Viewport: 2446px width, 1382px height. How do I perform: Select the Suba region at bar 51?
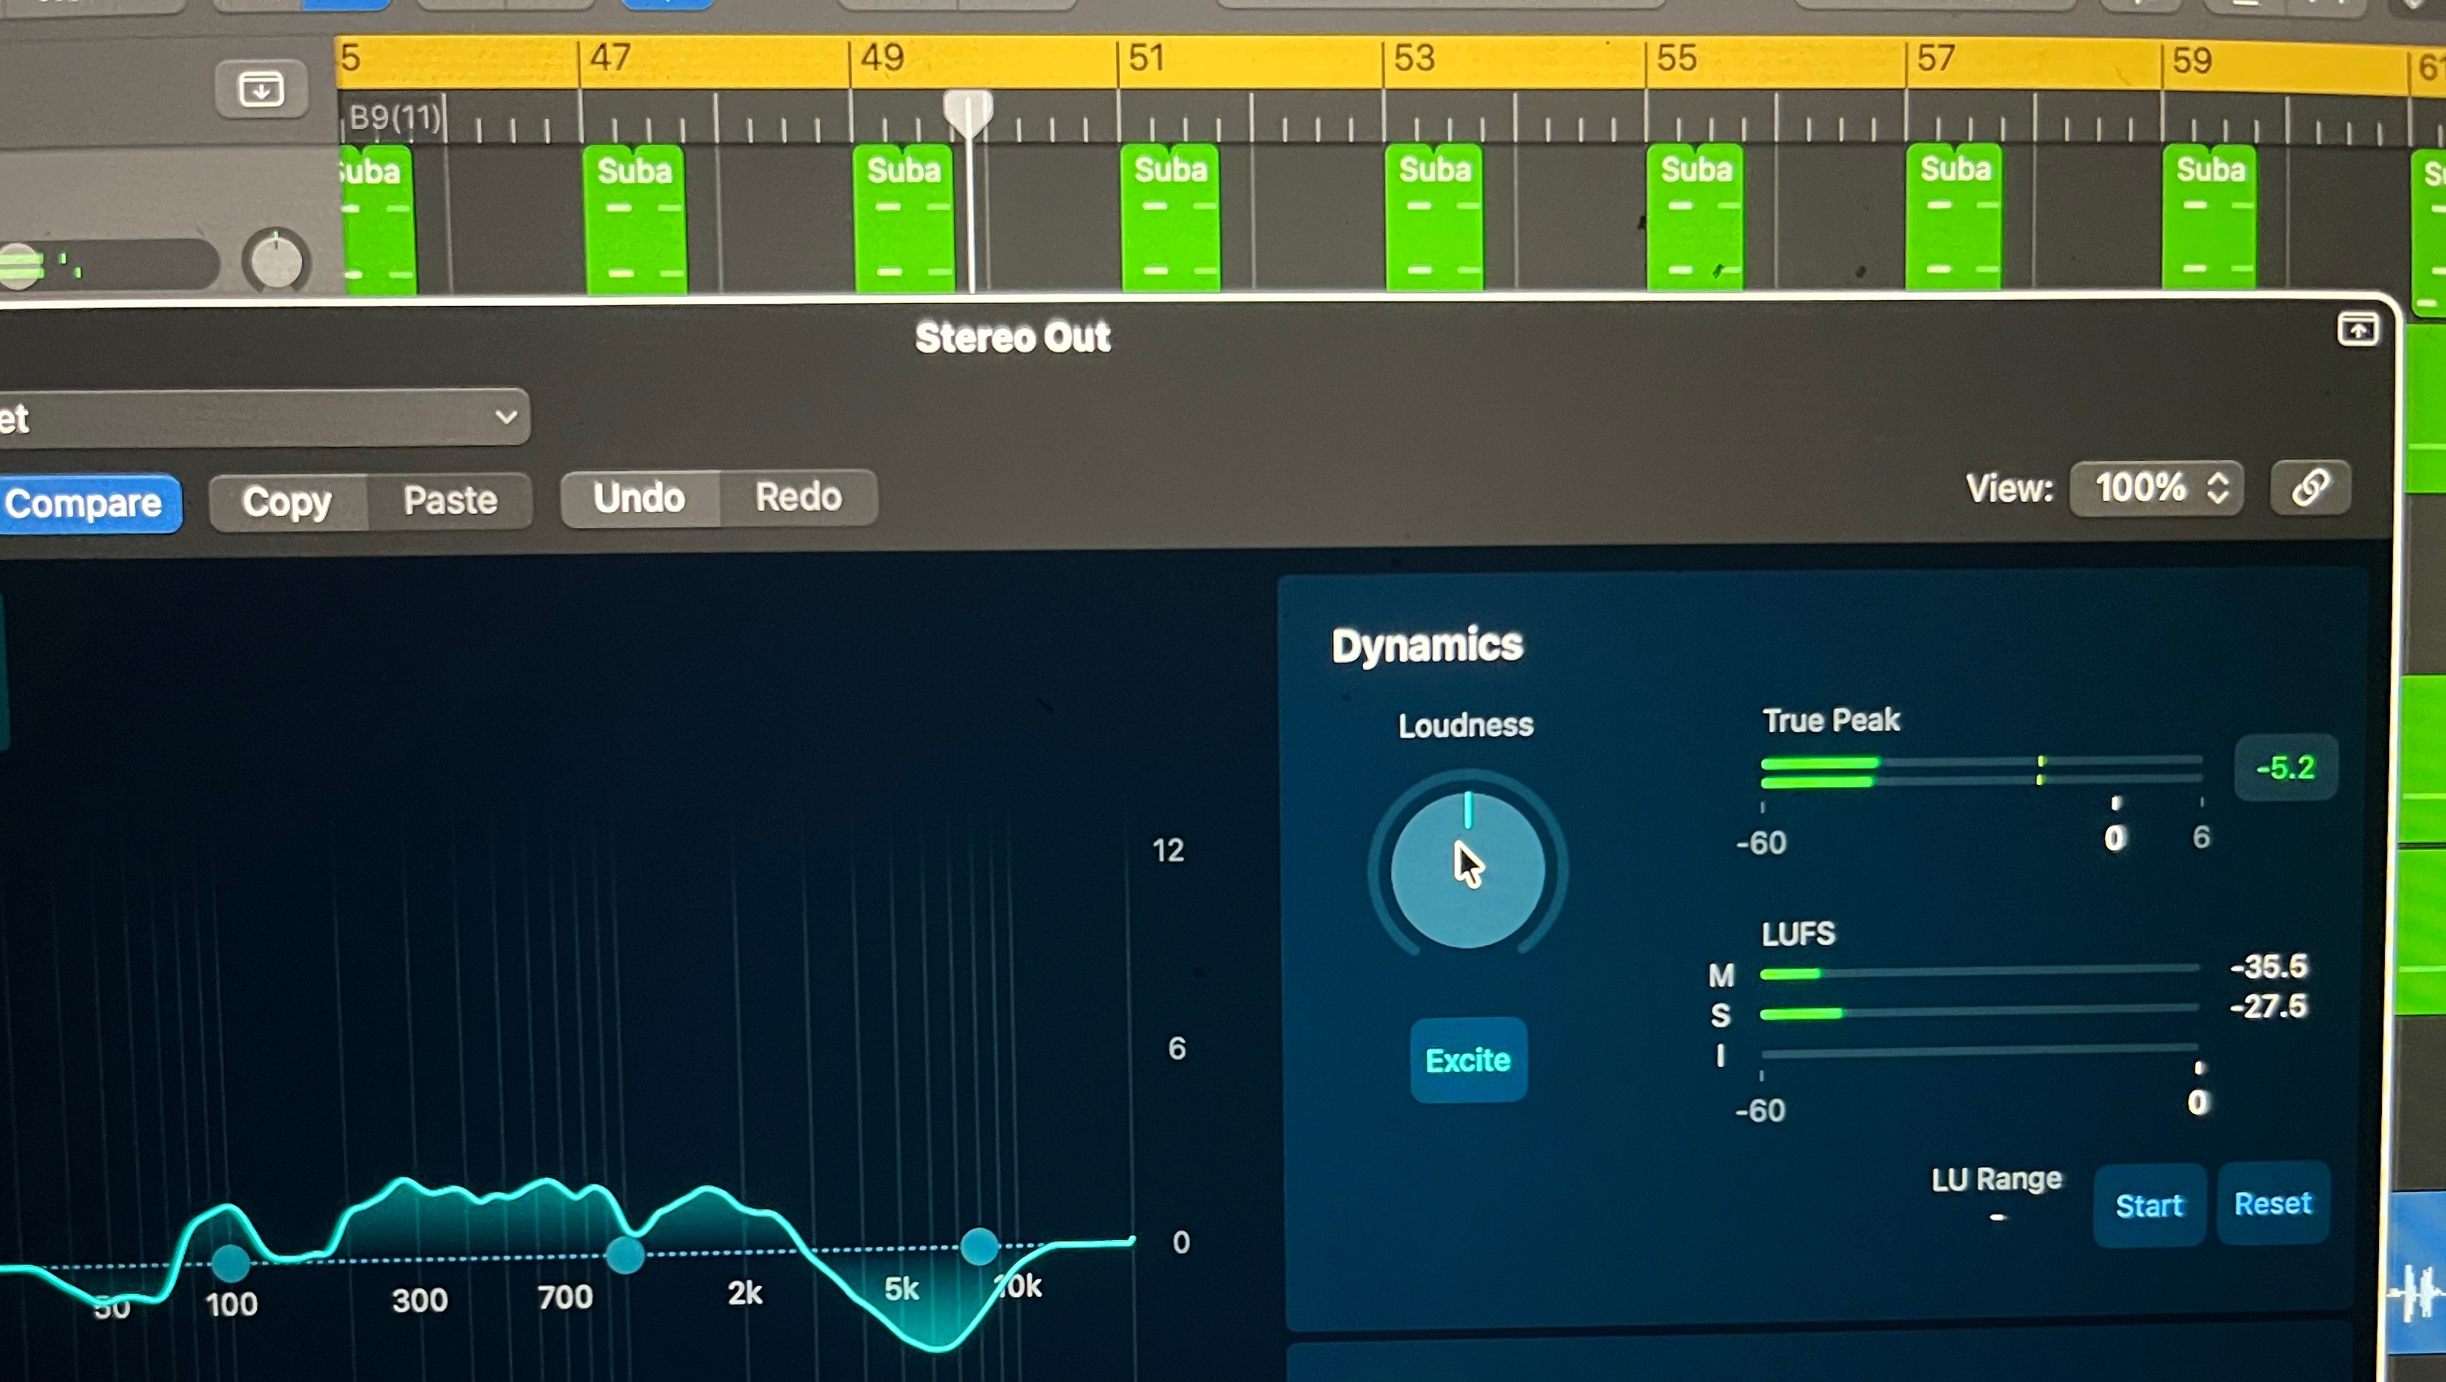pos(1170,216)
